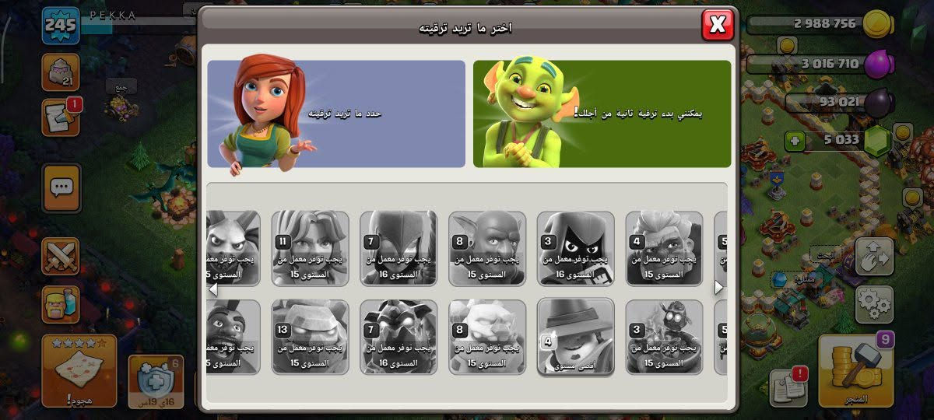Show previous troops with left arrow
Image resolution: width=934 pixels, height=420 pixels.
[212, 288]
